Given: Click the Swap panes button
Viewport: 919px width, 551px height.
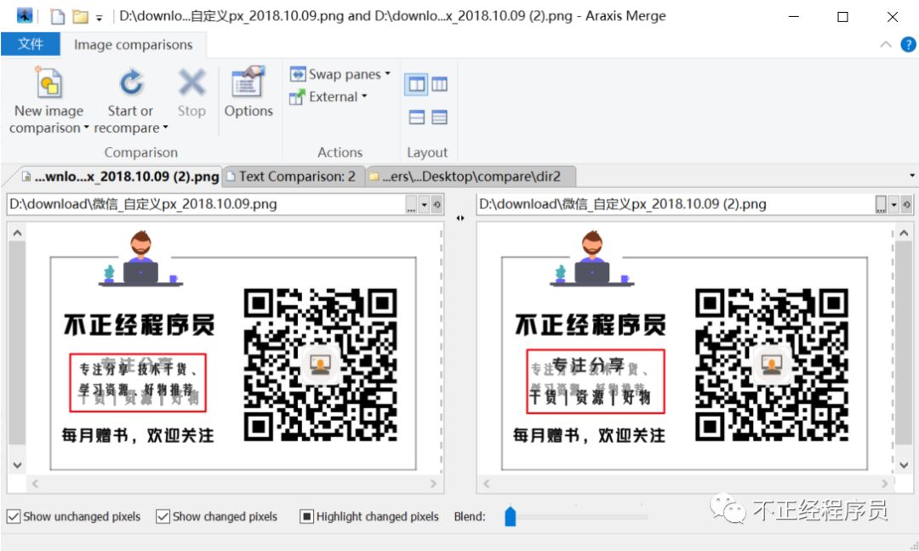Looking at the screenshot, I should pyautogui.click(x=340, y=74).
